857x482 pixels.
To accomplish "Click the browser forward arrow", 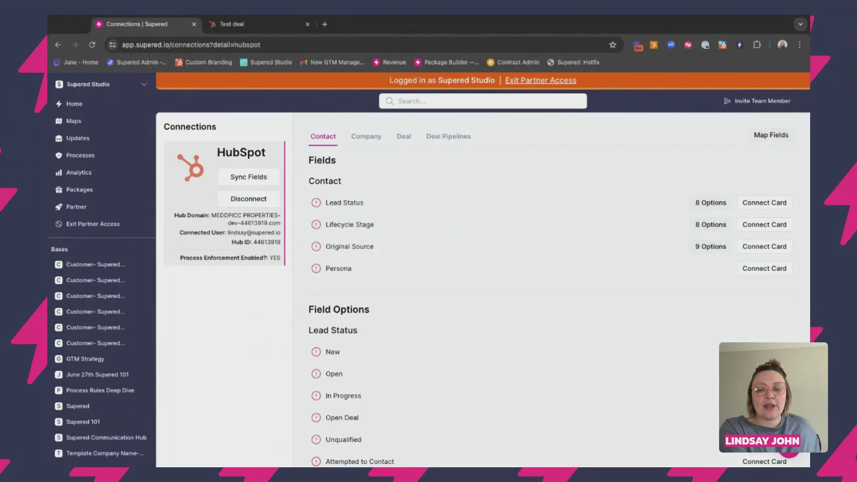I will click(75, 45).
